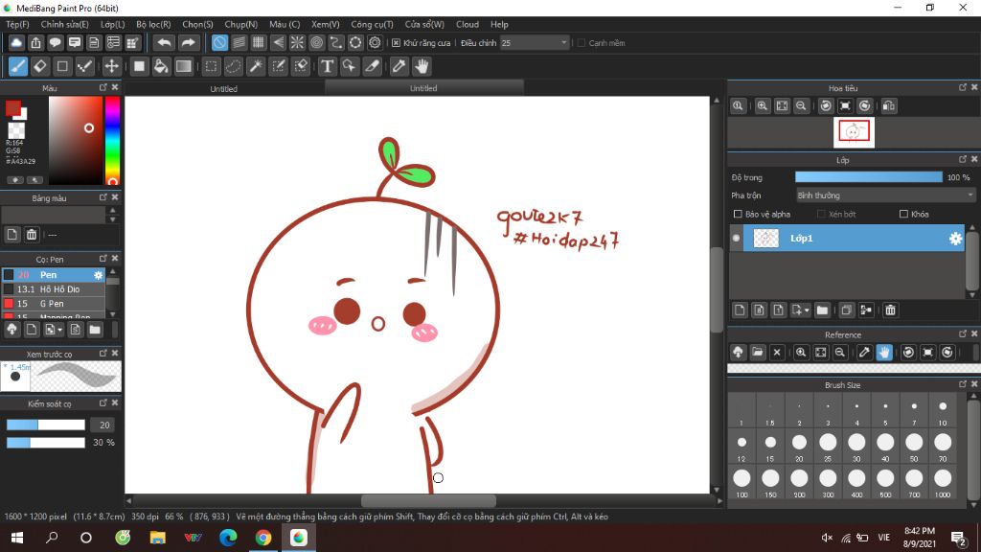
Task: Open the add layer dropdown arrow
Action: pos(808,310)
